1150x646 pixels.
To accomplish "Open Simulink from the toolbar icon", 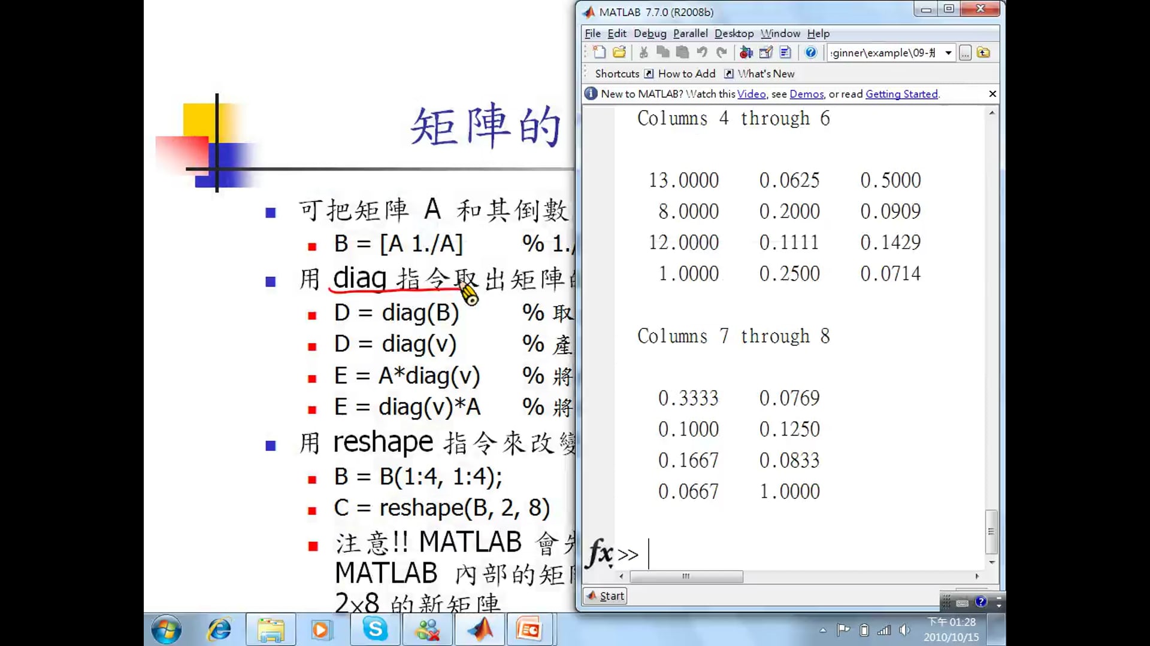I will tap(746, 53).
